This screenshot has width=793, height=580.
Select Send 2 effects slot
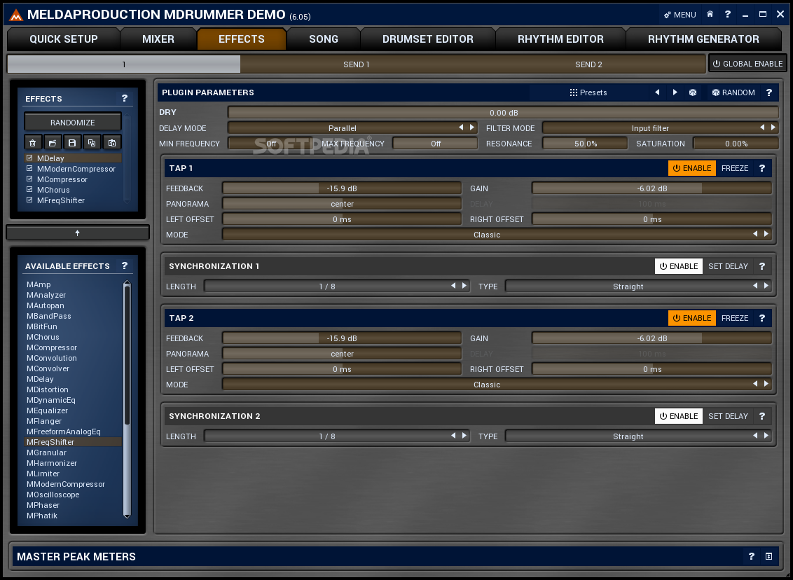pyautogui.click(x=588, y=64)
